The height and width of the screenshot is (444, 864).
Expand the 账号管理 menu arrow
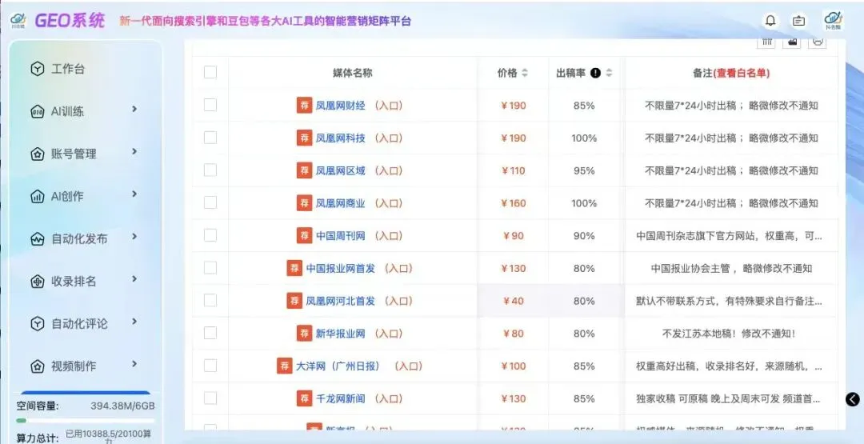click(x=134, y=151)
